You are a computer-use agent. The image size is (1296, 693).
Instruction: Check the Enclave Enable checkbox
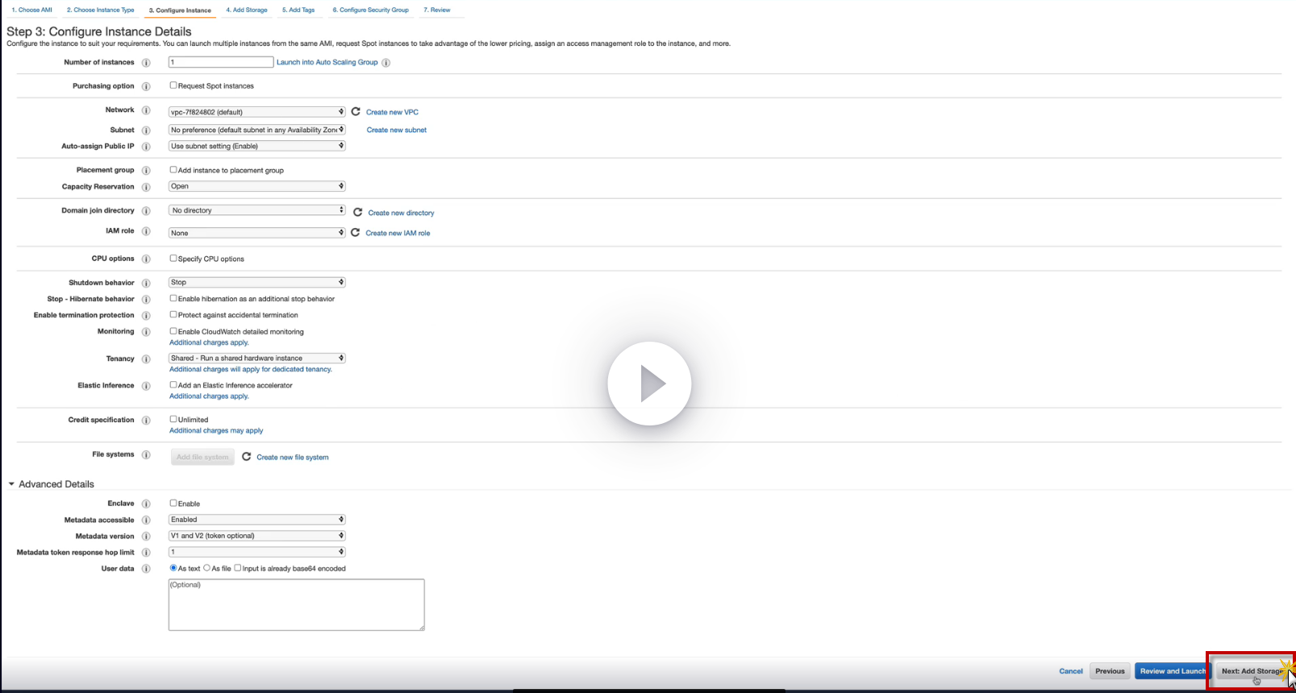tap(173, 503)
